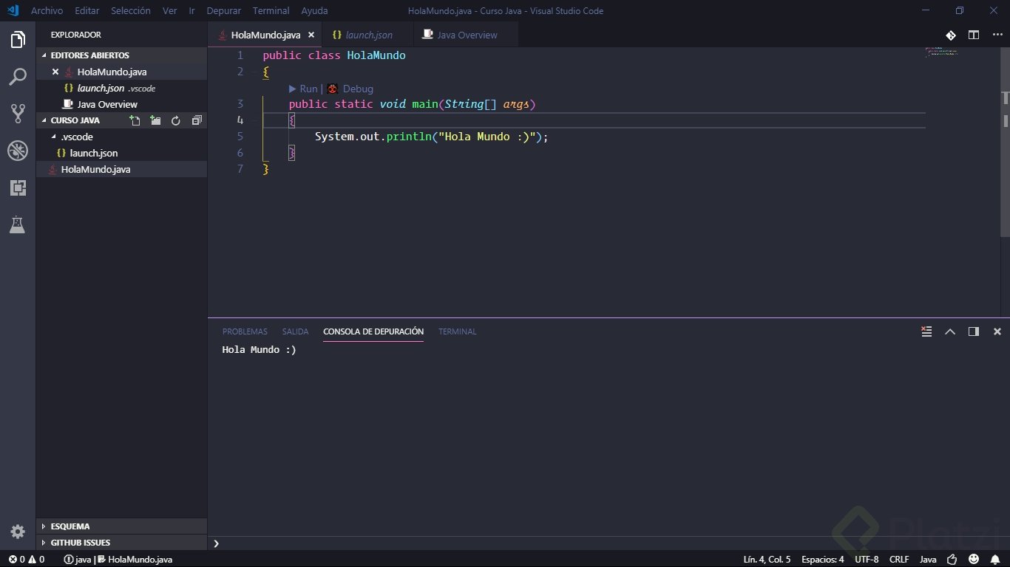Open the Test flask view
Viewport: 1010px width, 567px height.
pos(18,224)
